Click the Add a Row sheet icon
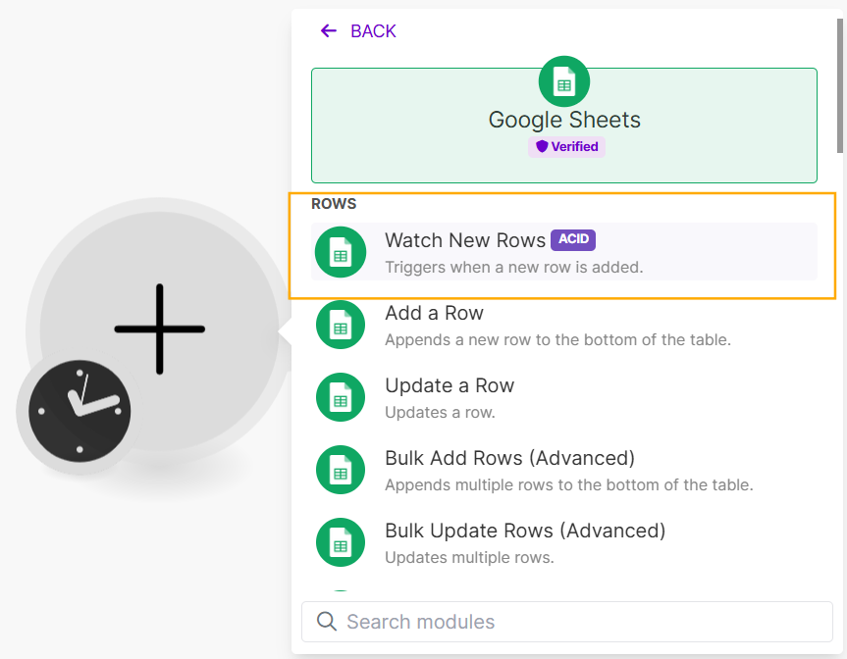Viewport: 847px width, 659px height. [x=341, y=325]
